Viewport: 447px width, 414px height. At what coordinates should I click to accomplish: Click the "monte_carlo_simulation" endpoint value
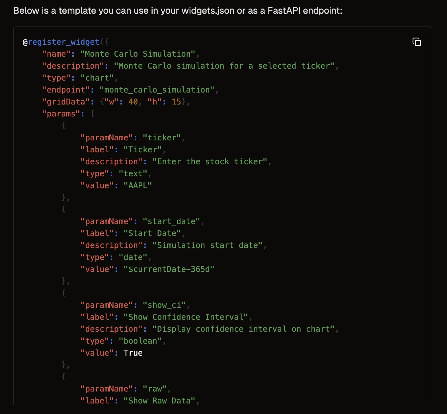[157, 90]
